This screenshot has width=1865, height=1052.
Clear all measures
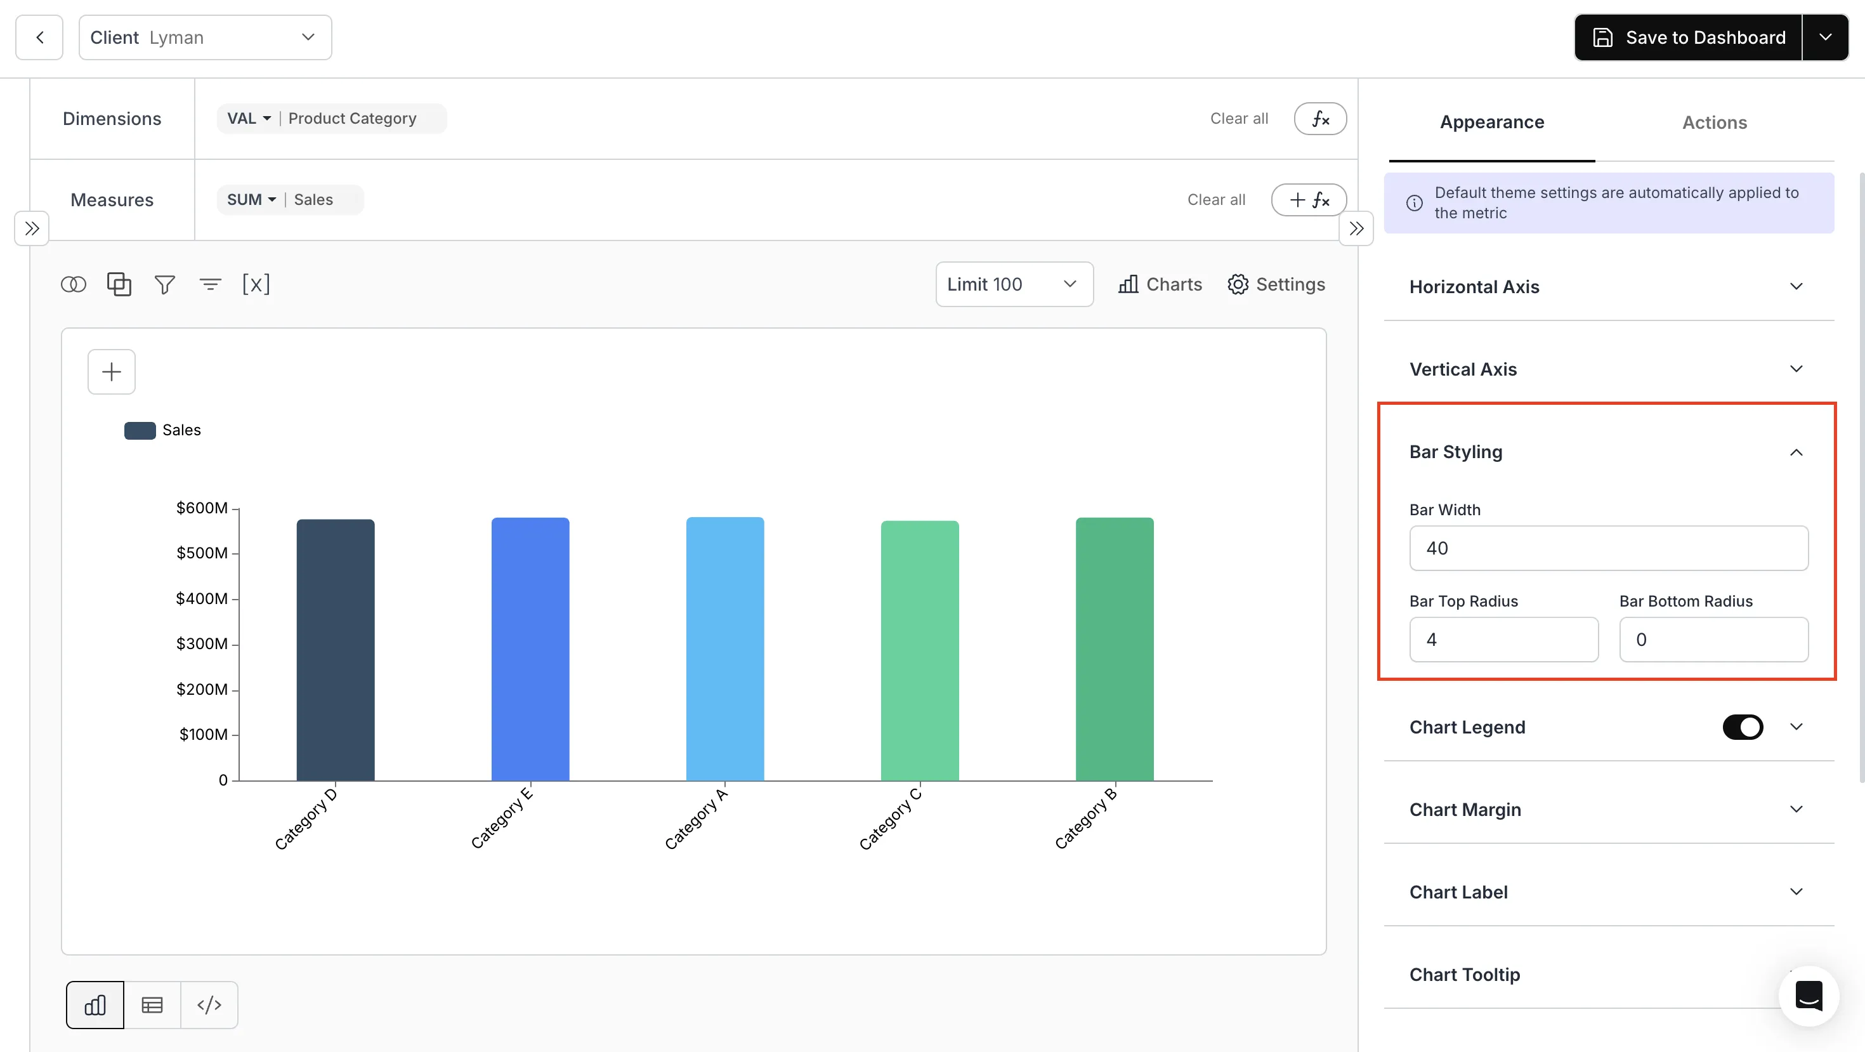pos(1215,200)
